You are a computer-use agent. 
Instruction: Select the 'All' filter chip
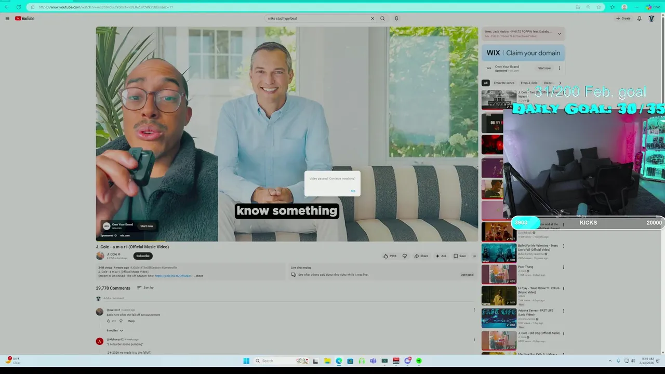[x=486, y=83]
